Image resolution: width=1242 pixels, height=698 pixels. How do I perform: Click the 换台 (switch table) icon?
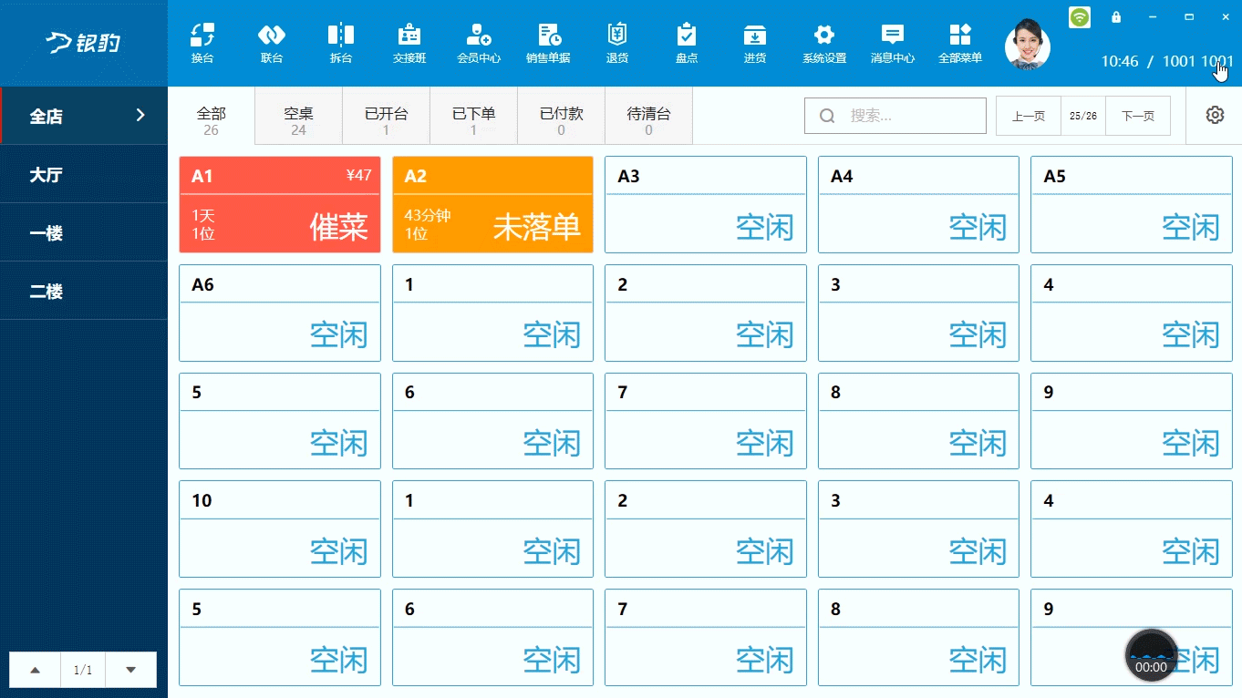tap(202, 43)
